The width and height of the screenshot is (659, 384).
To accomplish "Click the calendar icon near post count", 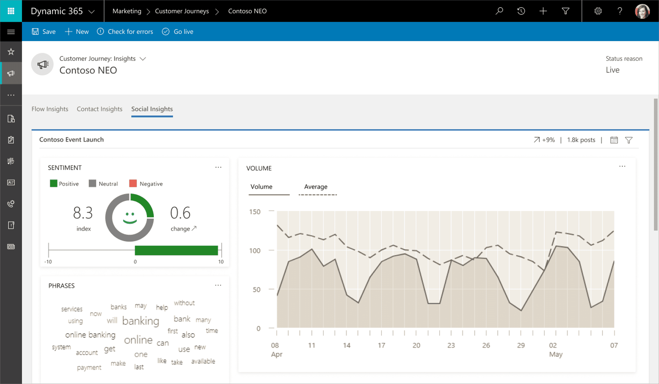I will coord(614,140).
